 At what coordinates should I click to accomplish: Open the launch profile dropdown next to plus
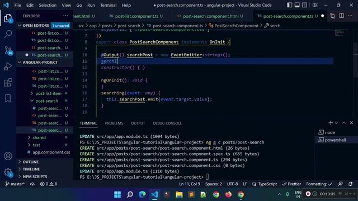336,123
